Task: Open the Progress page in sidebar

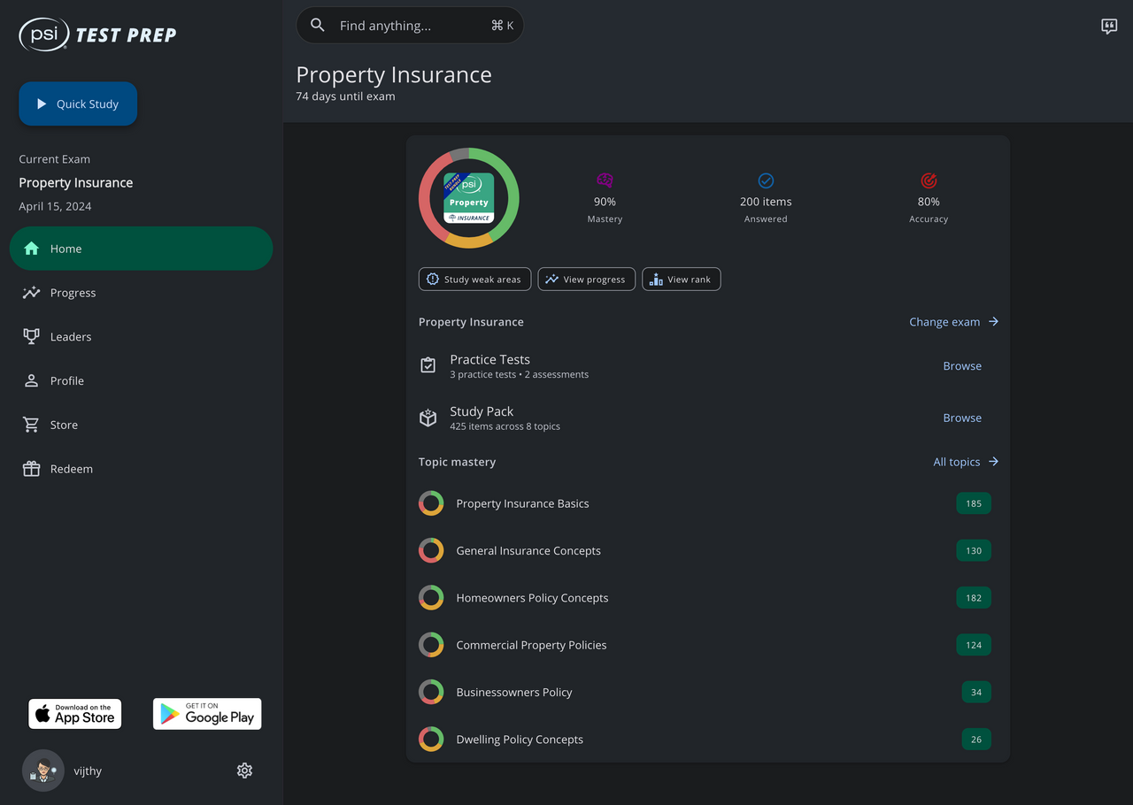Action: tap(73, 293)
